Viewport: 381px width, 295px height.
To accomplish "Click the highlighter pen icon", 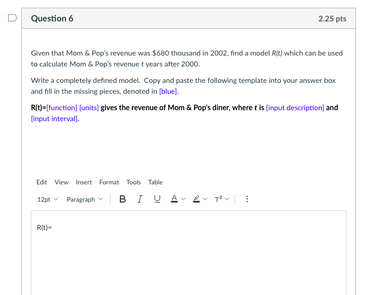I will pos(196,199).
